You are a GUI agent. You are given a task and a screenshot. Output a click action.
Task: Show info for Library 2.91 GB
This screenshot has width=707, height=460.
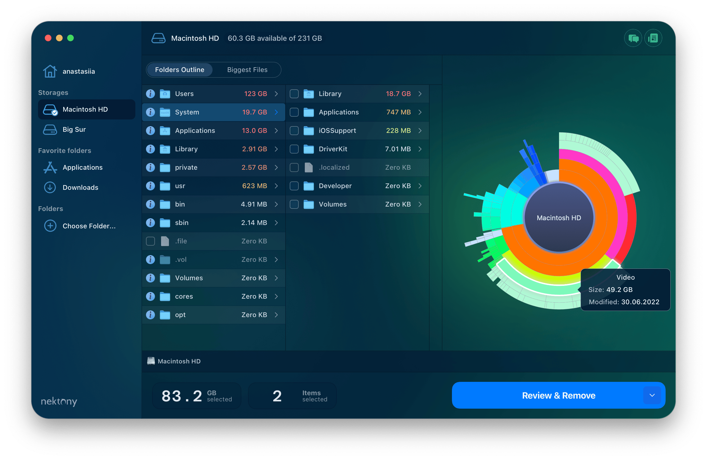150,149
